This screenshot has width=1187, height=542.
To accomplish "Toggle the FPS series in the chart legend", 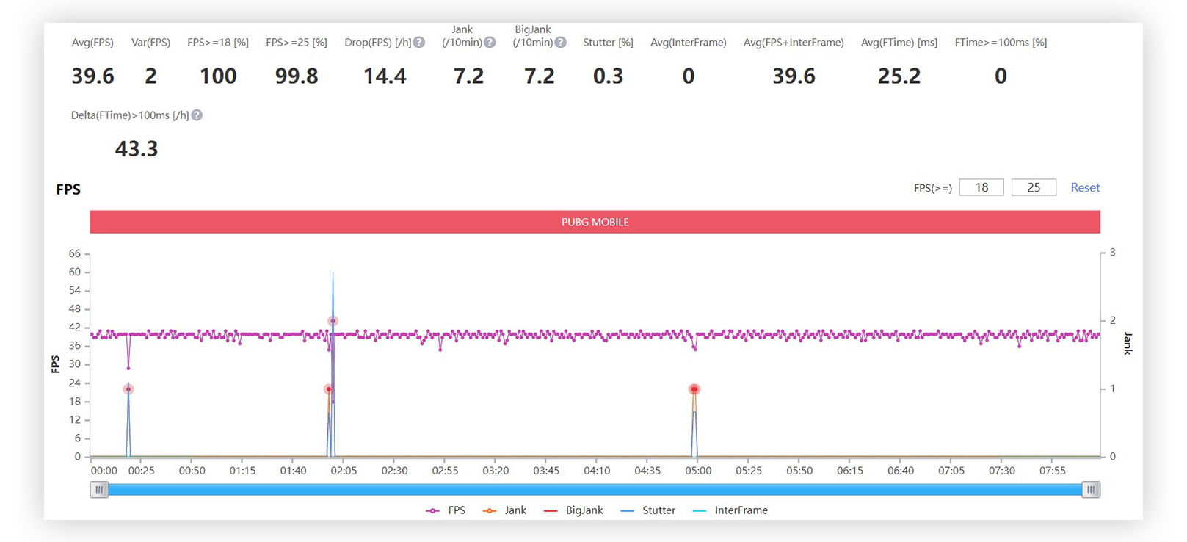I will coord(446,510).
